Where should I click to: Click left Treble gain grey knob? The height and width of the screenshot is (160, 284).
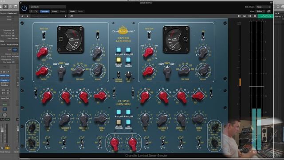(100, 119)
